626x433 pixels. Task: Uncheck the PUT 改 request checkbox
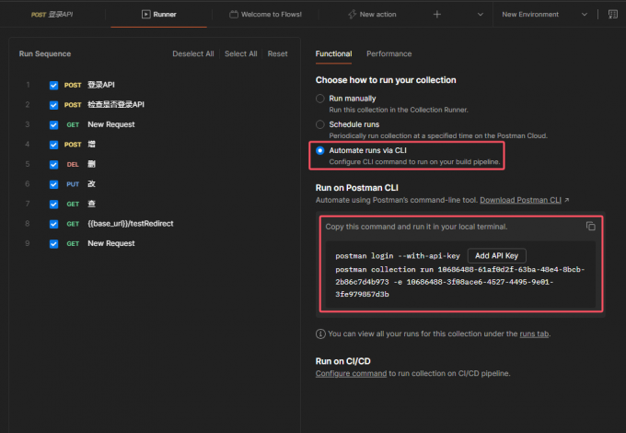point(54,184)
